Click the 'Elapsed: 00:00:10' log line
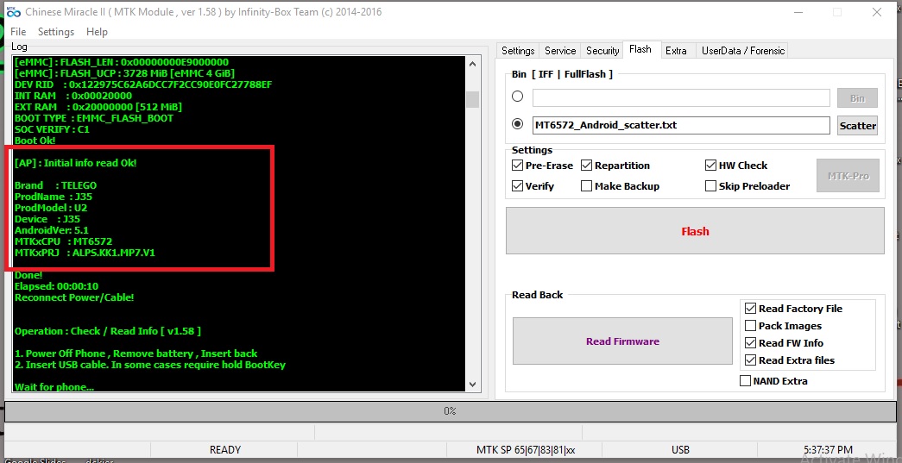The height and width of the screenshot is (463, 902). pyautogui.click(x=56, y=286)
